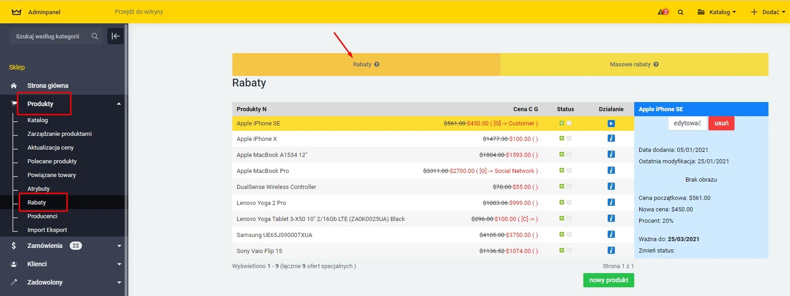
Task: Click green active status for Samsung UE65JS9000TXUA
Action: (562, 234)
